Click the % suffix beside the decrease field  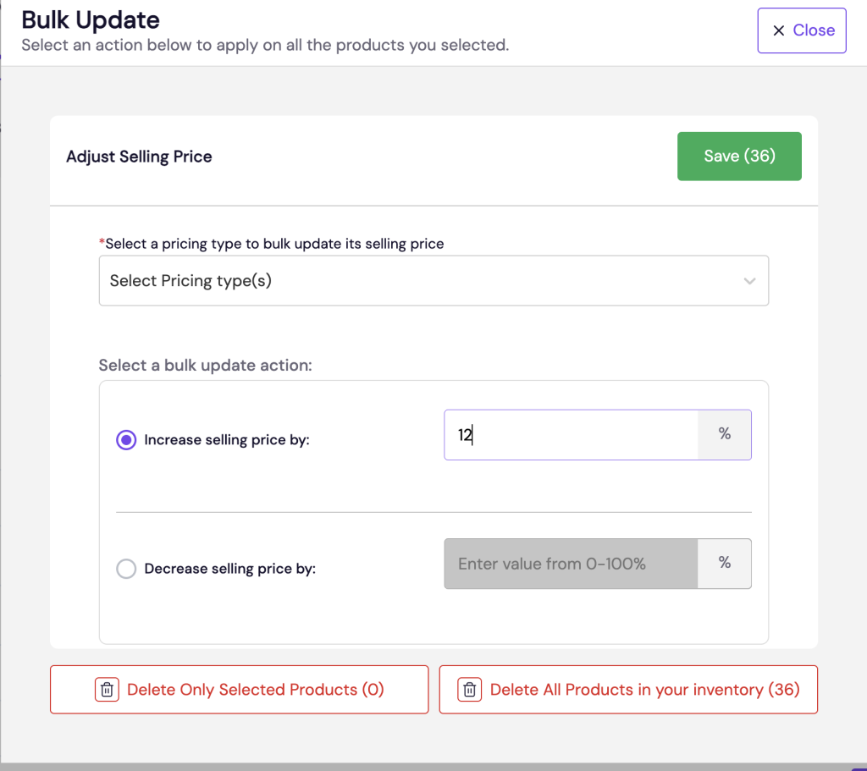[x=724, y=563]
